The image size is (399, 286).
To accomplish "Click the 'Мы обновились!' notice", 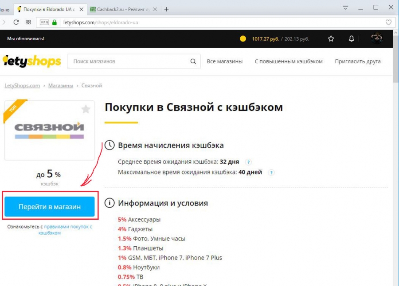I will coord(26,38).
